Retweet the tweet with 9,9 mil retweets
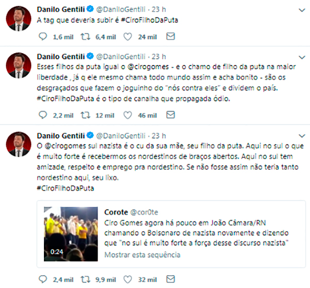Viewport: 310px width, 288px height. pyautogui.click(x=85, y=279)
